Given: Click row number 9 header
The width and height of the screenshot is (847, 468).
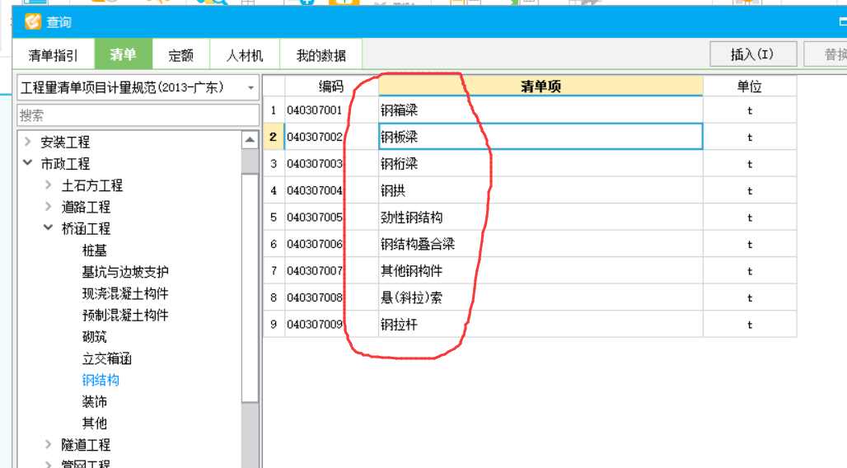Looking at the screenshot, I should (274, 325).
